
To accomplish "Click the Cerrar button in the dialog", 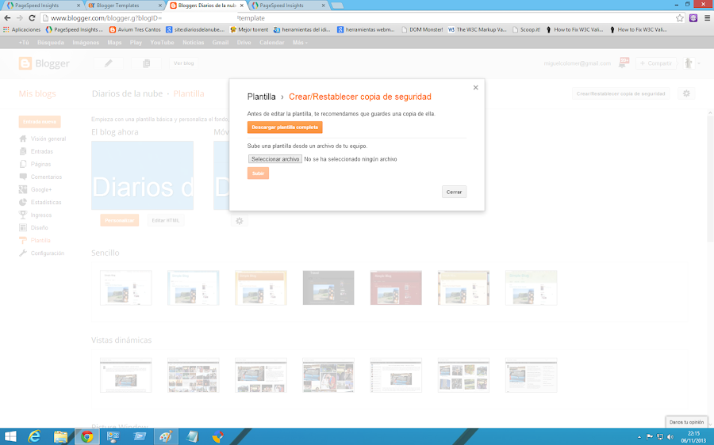I will [454, 192].
